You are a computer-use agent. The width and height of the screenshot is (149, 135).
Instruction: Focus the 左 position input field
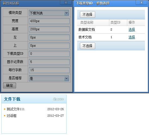coord(49,37)
